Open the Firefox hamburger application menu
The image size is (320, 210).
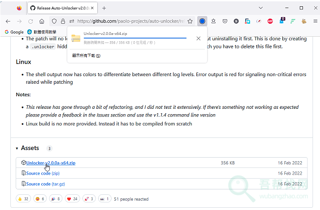point(316,21)
